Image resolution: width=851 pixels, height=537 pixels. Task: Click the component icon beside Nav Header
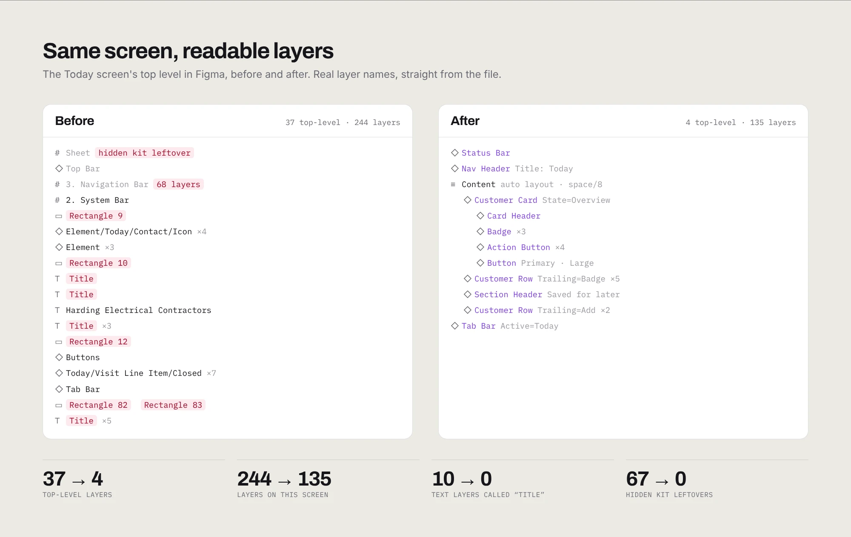[x=455, y=169]
